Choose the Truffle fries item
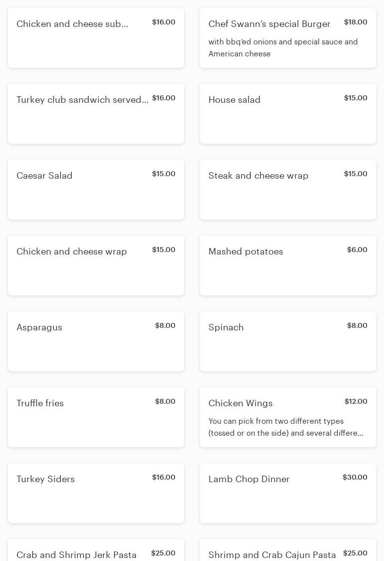The image size is (384, 561). click(96, 417)
